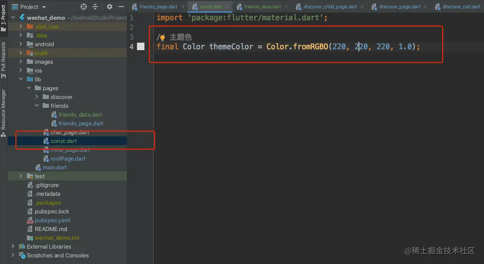Click the External Libraries icon
The image size is (484, 264).
coord(22,246)
